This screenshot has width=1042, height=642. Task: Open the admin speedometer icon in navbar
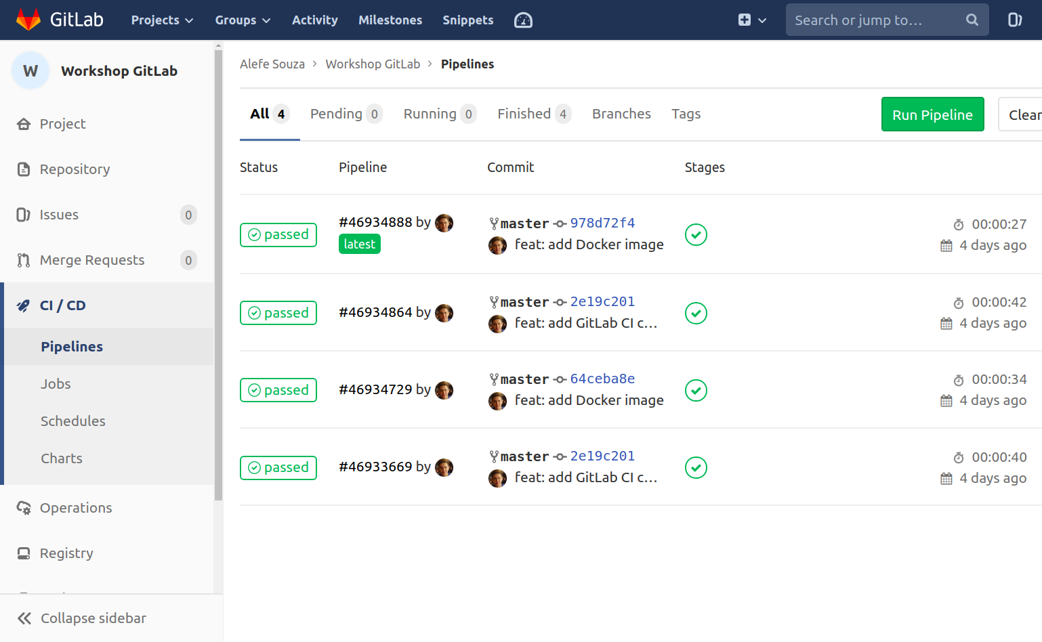tap(523, 20)
